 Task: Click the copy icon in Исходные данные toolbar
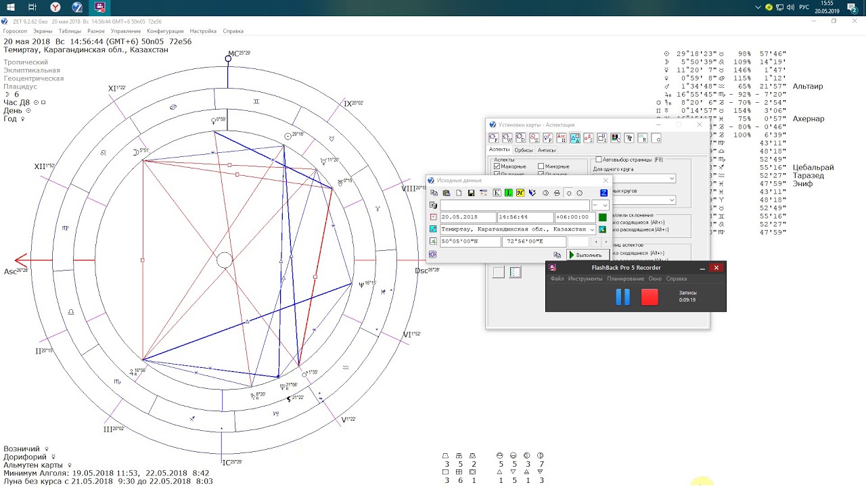pos(434,193)
